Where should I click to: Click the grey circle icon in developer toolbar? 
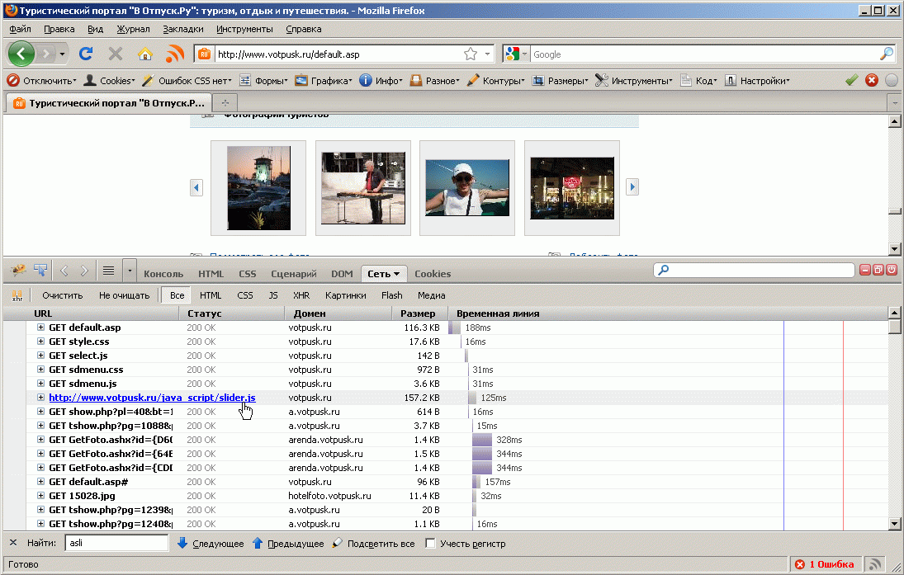pyautogui.click(x=892, y=81)
